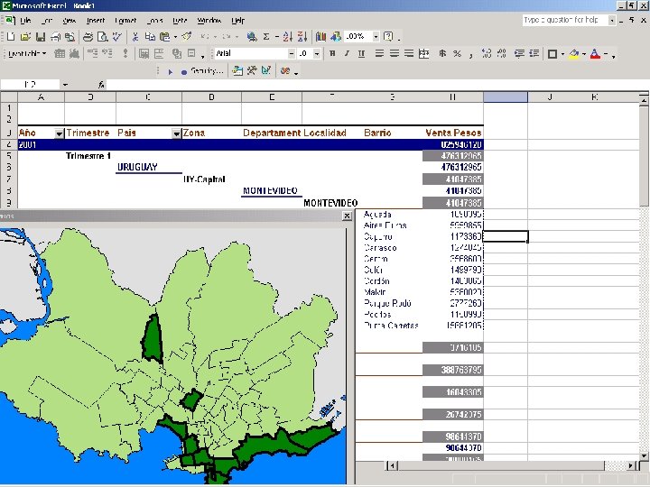This screenshot has width=650, height=487.
Task: Apply Currency style formatting icon
Action: pos(441,54)
